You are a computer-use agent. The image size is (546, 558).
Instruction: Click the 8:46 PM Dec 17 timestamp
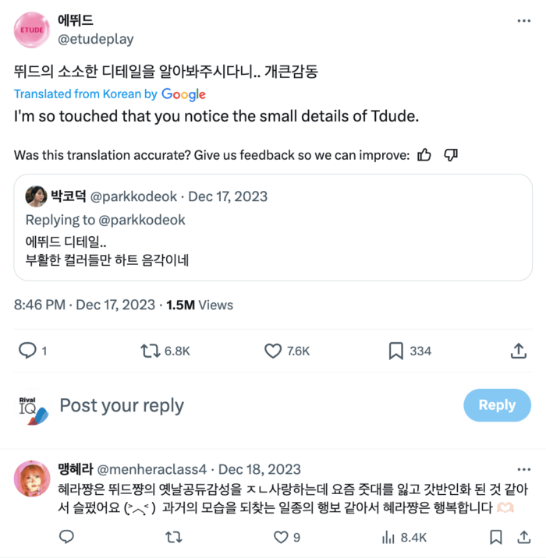click(83, 305)
